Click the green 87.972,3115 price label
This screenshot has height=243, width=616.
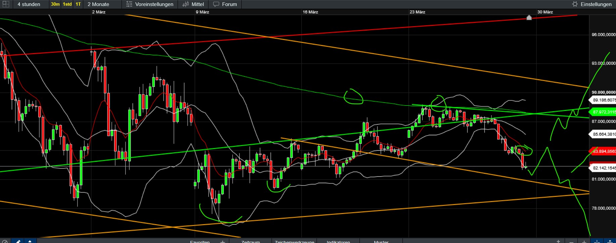pos(603,112)
